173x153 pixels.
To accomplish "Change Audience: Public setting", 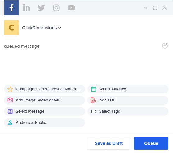I will tap(44, 123).
